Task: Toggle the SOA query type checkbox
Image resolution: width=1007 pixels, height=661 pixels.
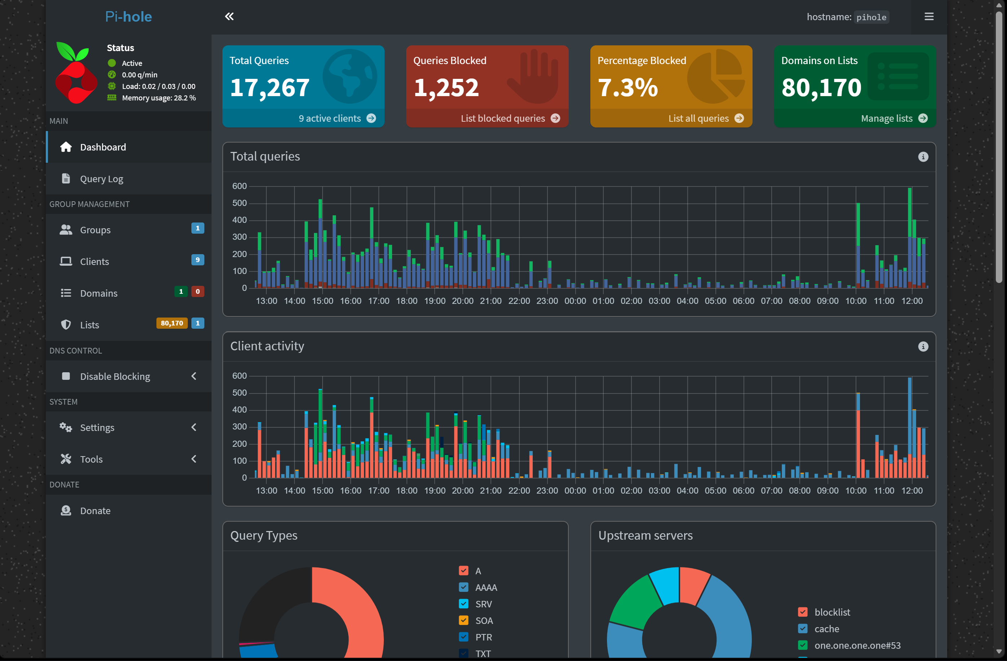Action: click(463, 620)
